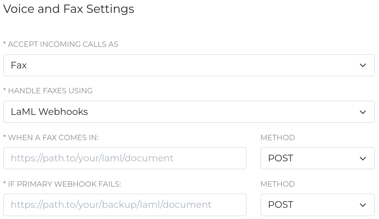Open POST method dropdown for backup webhook
This screenshot has width=379, height=219.
317,205
